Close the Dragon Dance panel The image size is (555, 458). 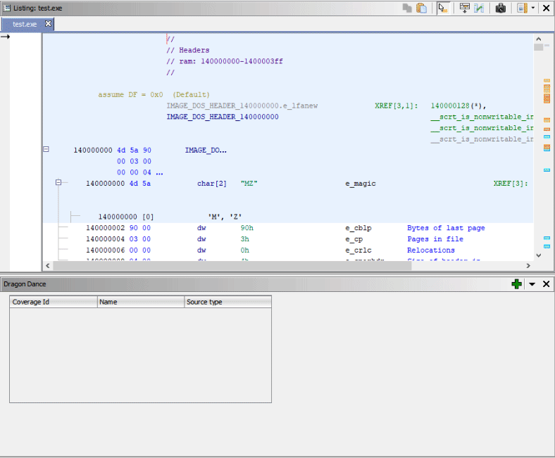(x=546, y=284)
